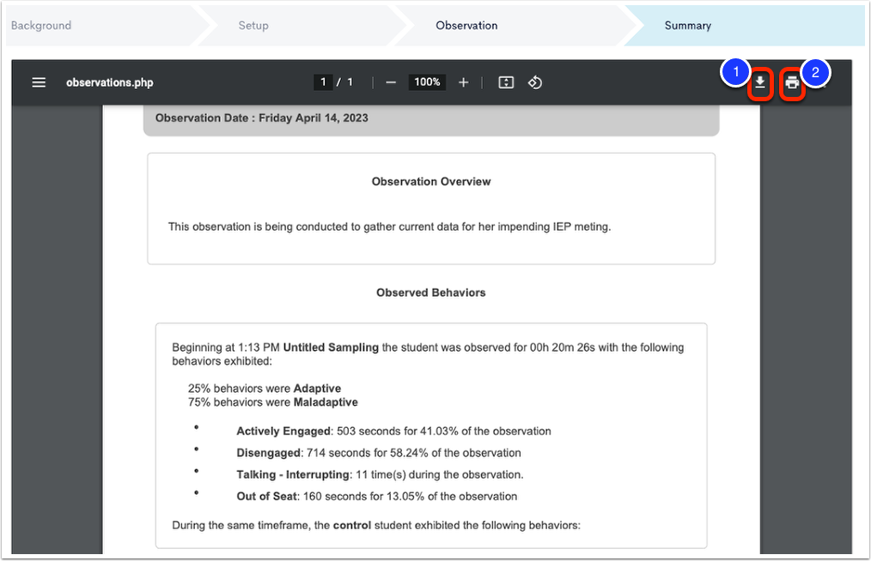Go to the Background step
Screen dimensions: 871x561
(x=41, y=26)
